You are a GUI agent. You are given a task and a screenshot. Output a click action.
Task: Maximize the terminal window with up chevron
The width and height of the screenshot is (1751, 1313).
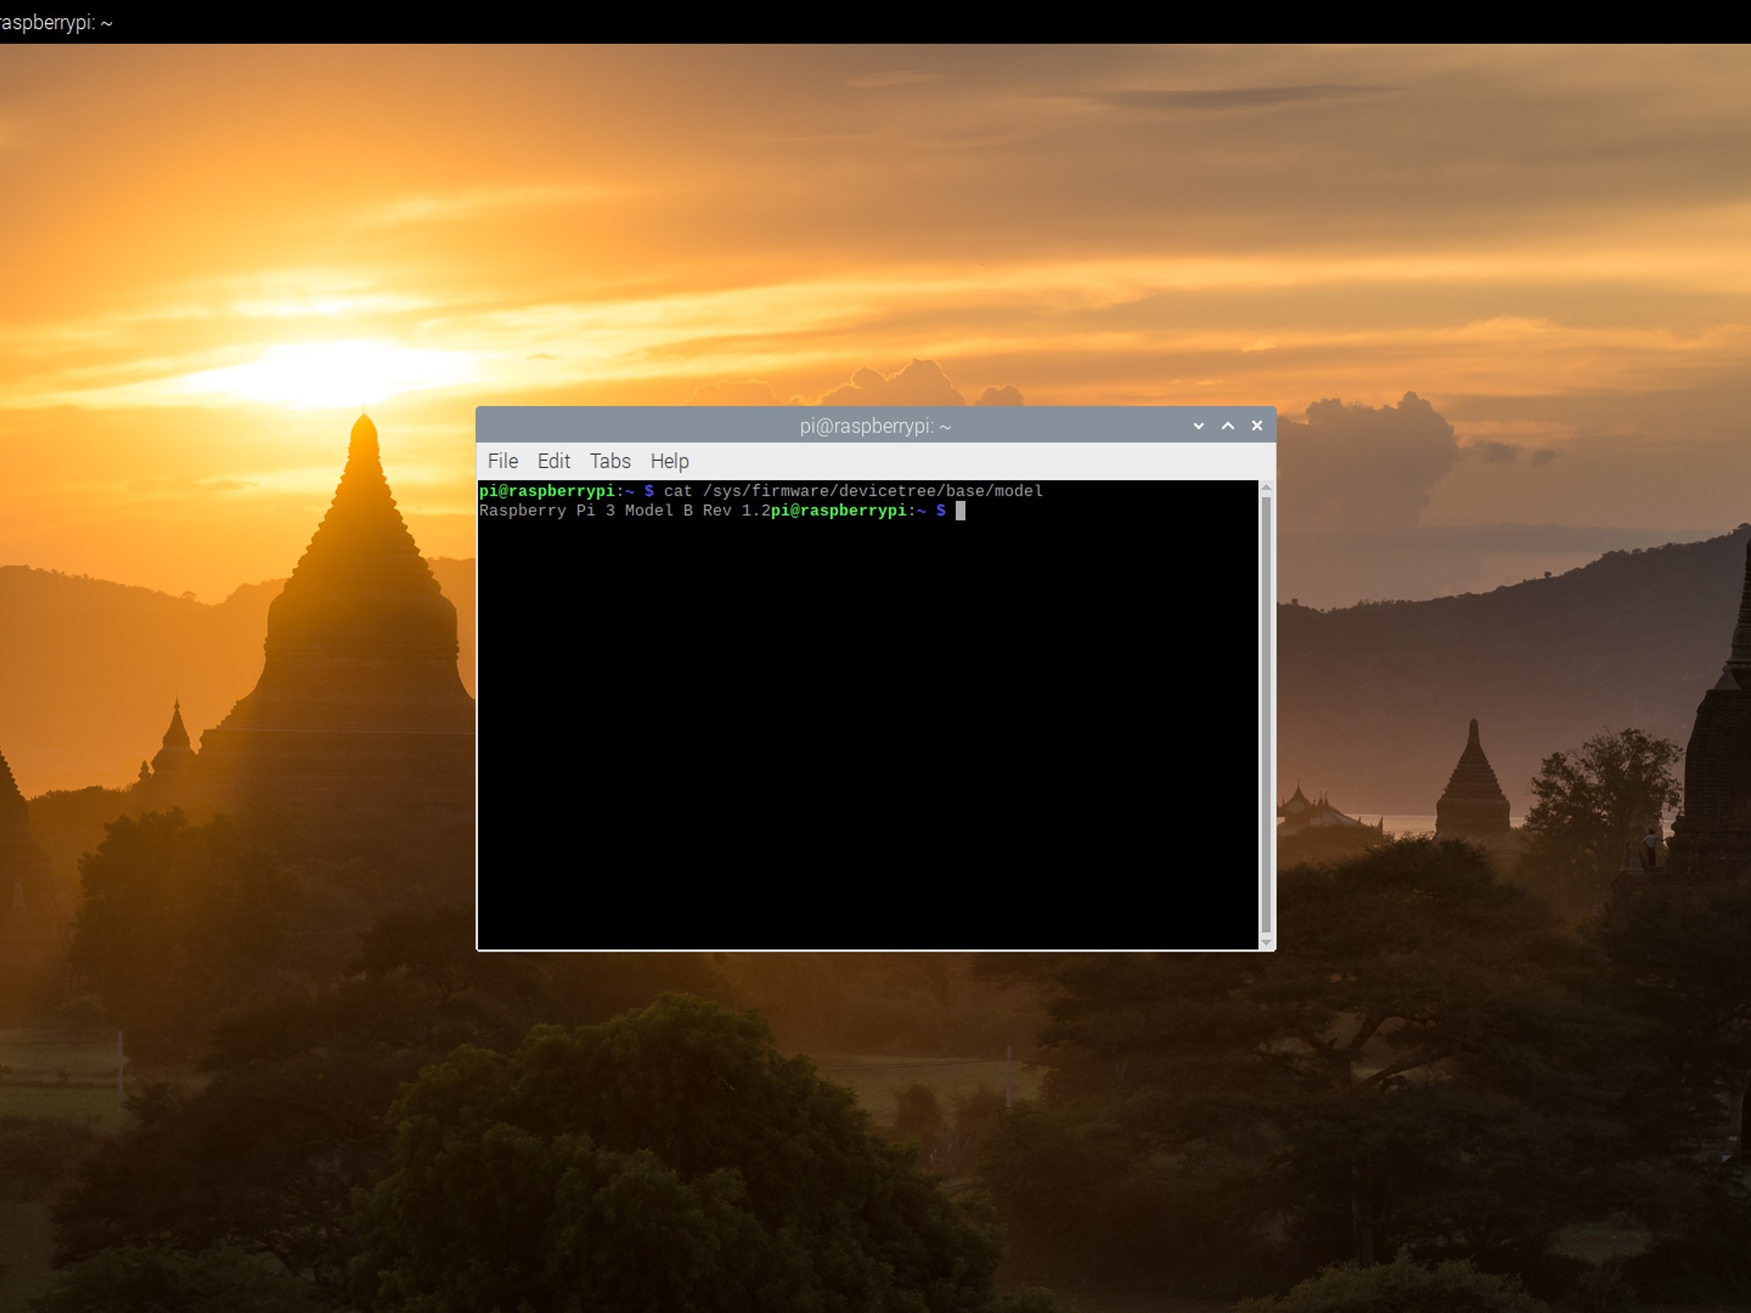point(1228,426)
